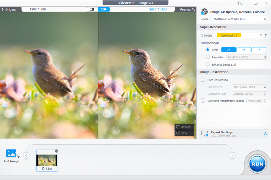Select Enhance Image (1x) option
271x180 pixels.
[x=208, y=64]
